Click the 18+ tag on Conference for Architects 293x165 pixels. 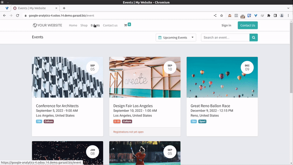tap(39, 121)
